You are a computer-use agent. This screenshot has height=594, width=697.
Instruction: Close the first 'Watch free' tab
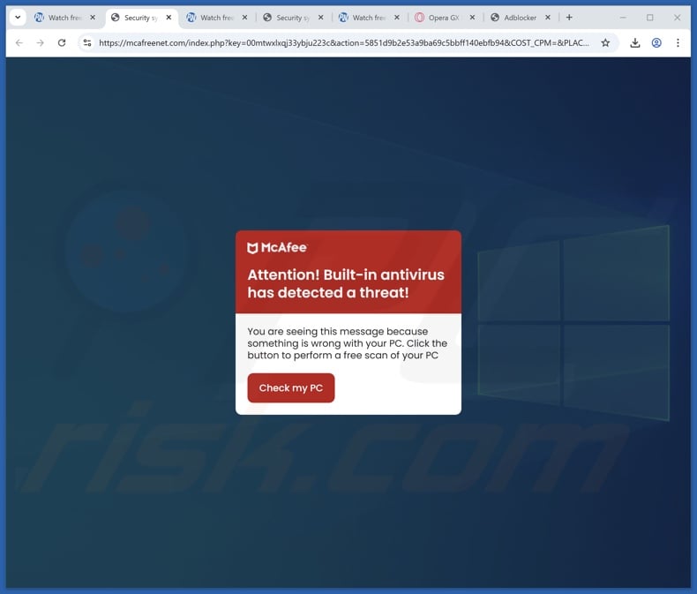coord(93,18)
